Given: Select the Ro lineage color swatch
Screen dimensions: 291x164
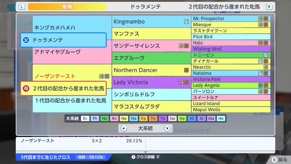Looking at the screenshot, I should tap(114, 118).
